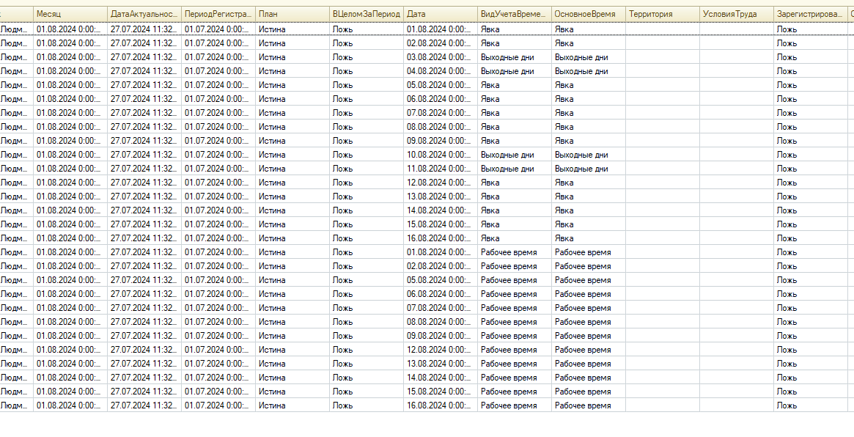Click the ПериодРегистрации column header
Image resolution: width=854 pixels, height=437 pixels.
[218, 14]
